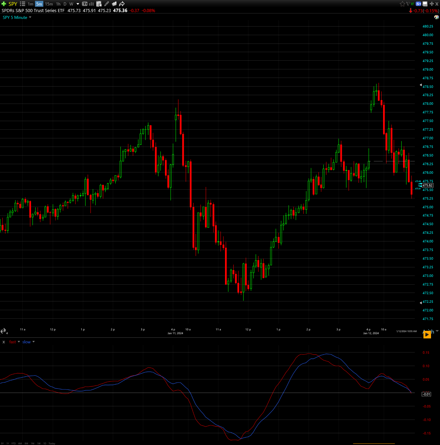The height and width of the screenshot is (445, 440).
Task: Switch to the 15m timeframe
Action: (x=49, y=4)
